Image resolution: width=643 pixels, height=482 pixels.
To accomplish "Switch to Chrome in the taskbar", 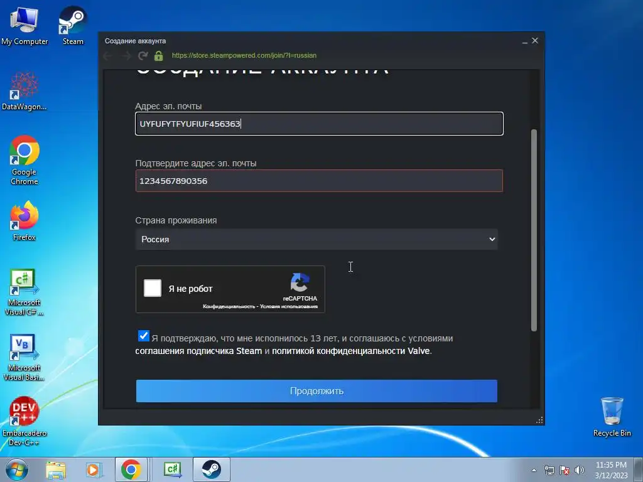I will [131, 469].
